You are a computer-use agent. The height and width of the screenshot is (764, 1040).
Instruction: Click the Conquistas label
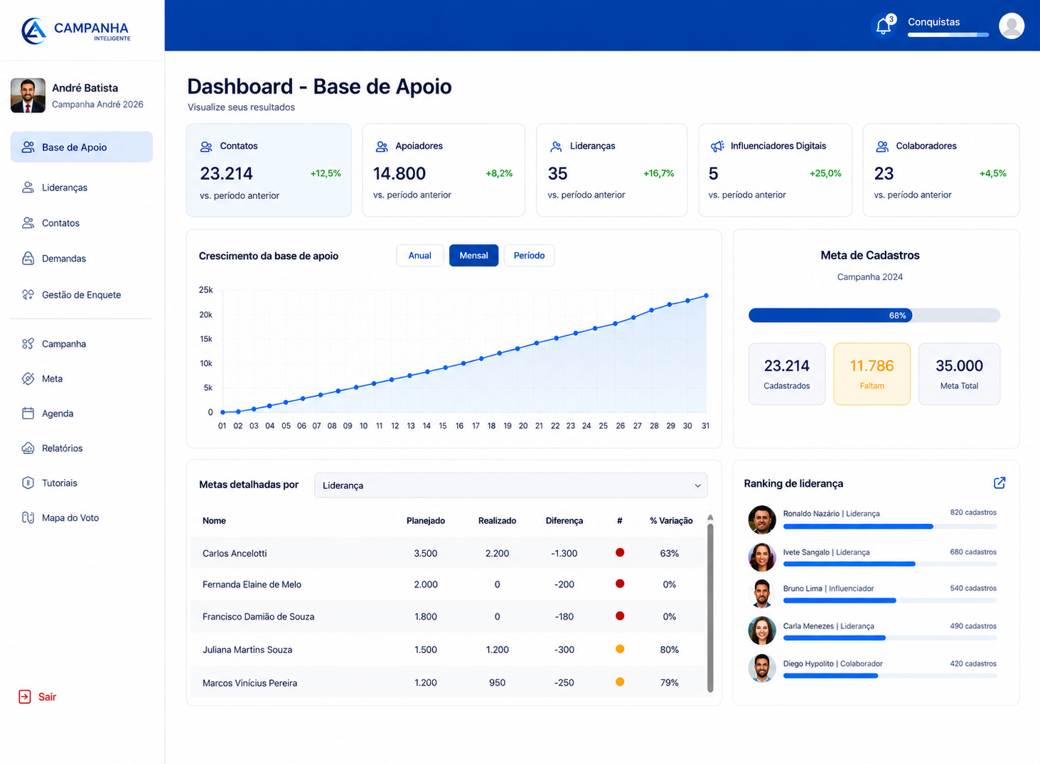933,22
